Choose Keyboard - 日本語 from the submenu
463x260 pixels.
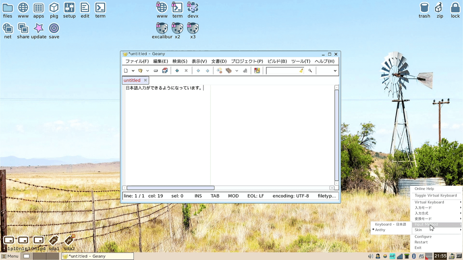point(390,224)
